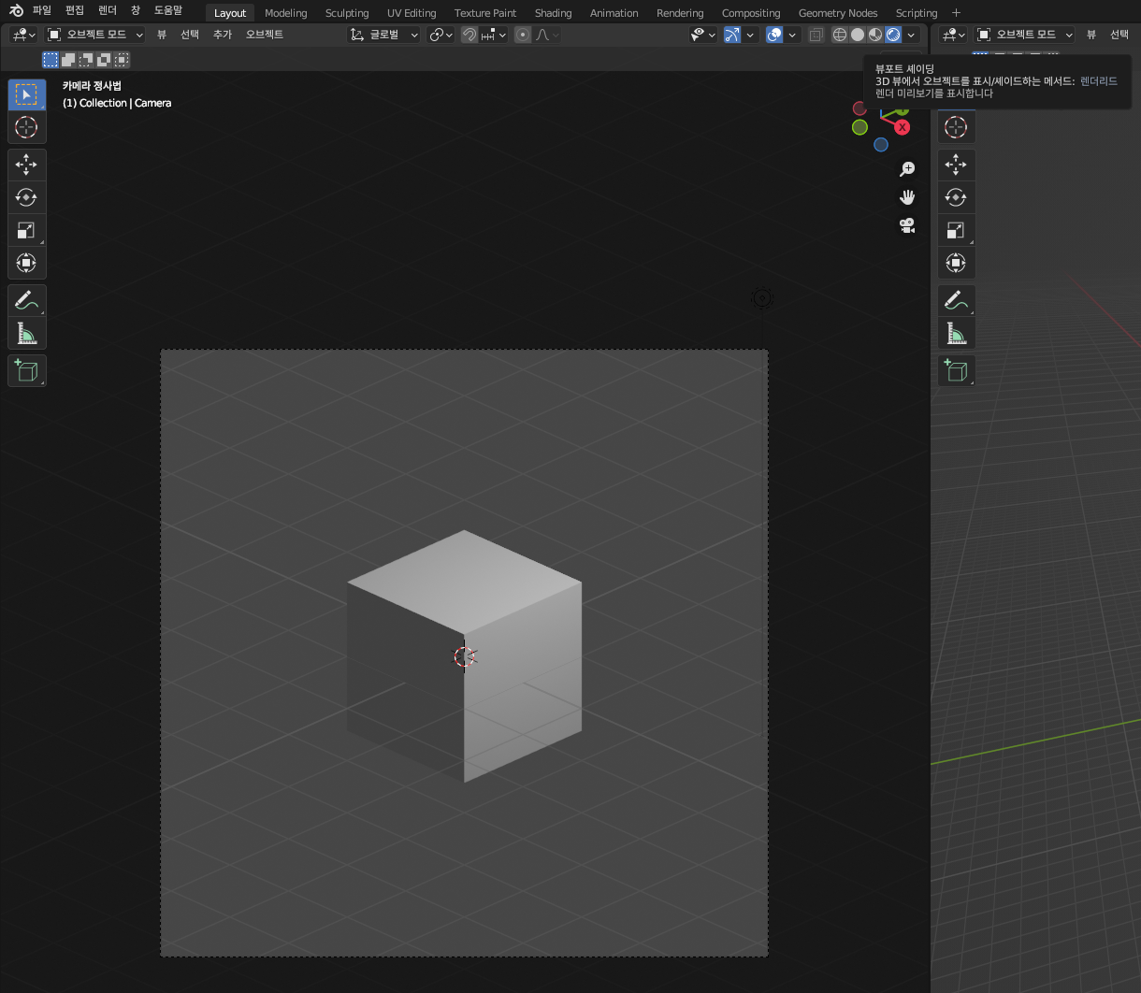Click the zoom magnifier icon in viewport

[906, 169]
